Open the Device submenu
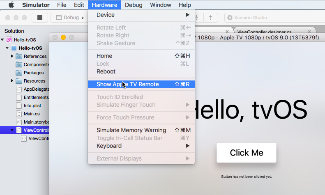The width and height of the screenshot is (325, 195). point(141,15)
